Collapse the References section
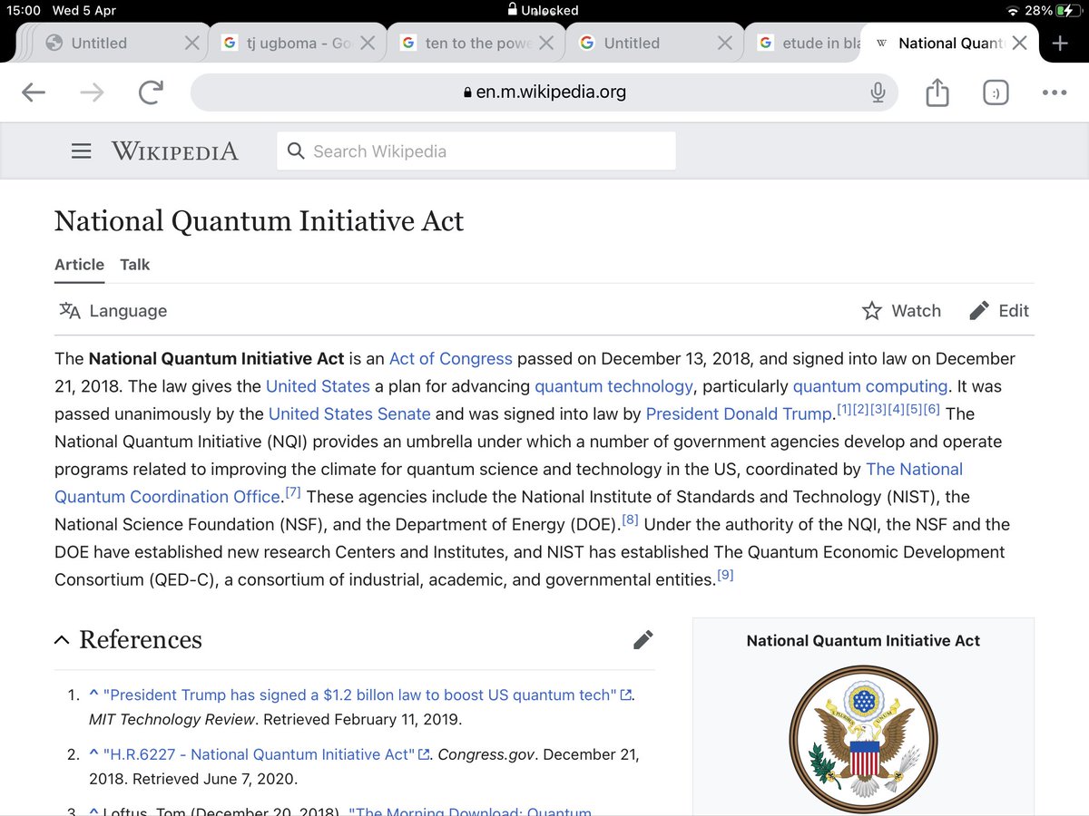 [62, 640]
